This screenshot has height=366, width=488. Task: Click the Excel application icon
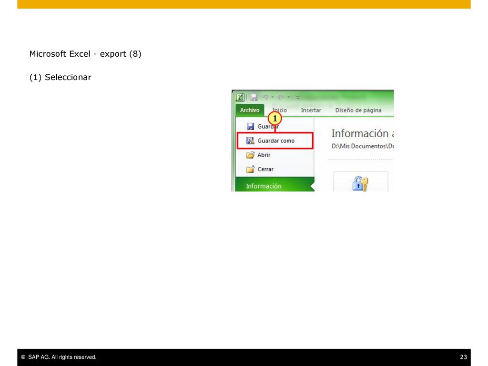[240, 97]
